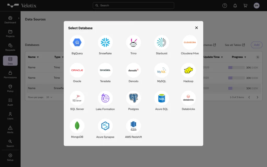Pick the Hadoop elephant icon
Image resolution: width=267 pixels, height=167 pixels.
pos(188,70)
